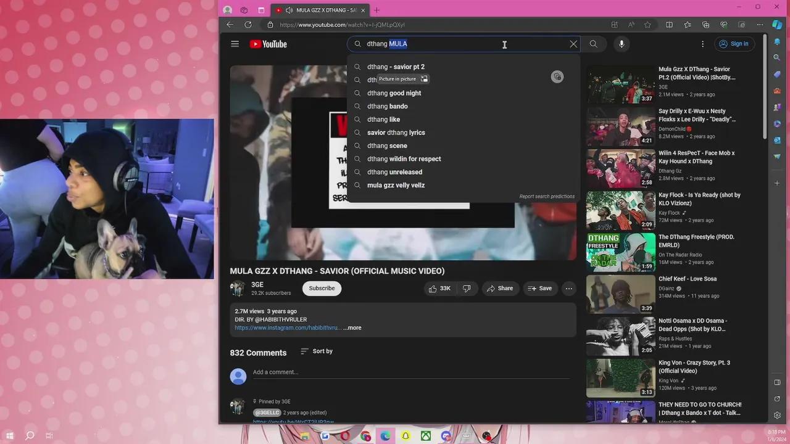This screenshot has height=444, width=790.
Task: Open King Von - Crazy Story, Pt. 3 video
Action: (x=694, y=366)
